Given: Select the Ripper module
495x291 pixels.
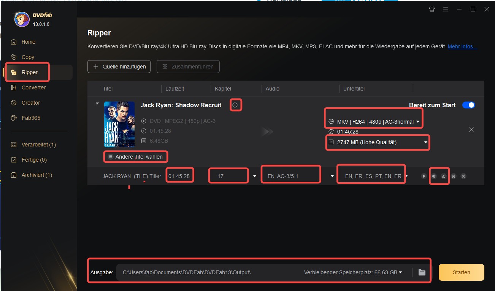Looking at the screenshot, I should pyautogui.click(x=30, y=72).
